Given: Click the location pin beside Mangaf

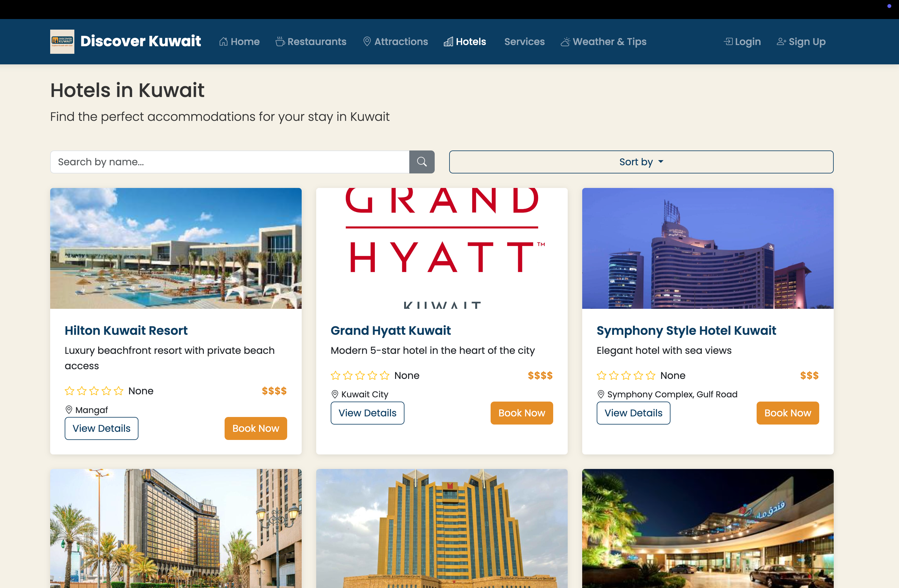Looking at the screenshot, I should pyautogui.click(x=69, y=410).
